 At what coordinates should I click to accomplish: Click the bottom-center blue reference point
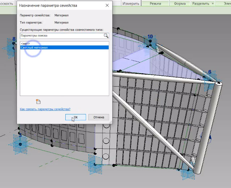(95, 163)
